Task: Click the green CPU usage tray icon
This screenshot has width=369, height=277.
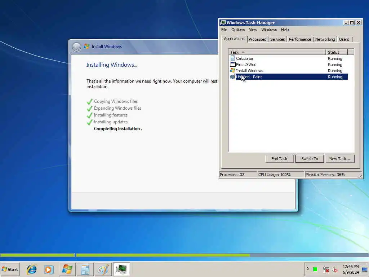Action: 315,269
